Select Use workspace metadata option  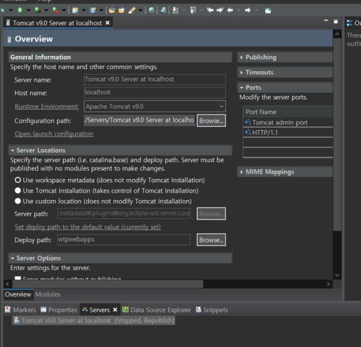pyautogui.click(x=18, y=180)
